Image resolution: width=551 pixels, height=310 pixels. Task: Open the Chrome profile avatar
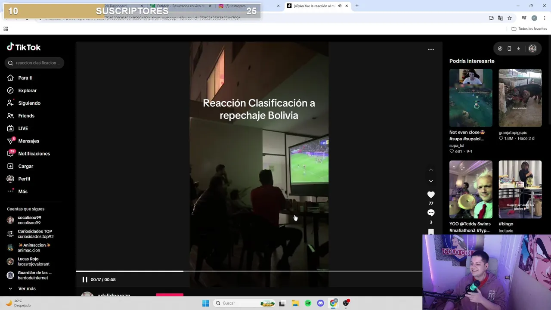pos(534,18)
